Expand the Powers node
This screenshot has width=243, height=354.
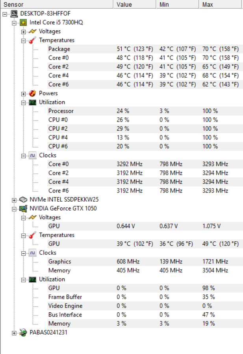pyautogui.click(x=23, y=94)
